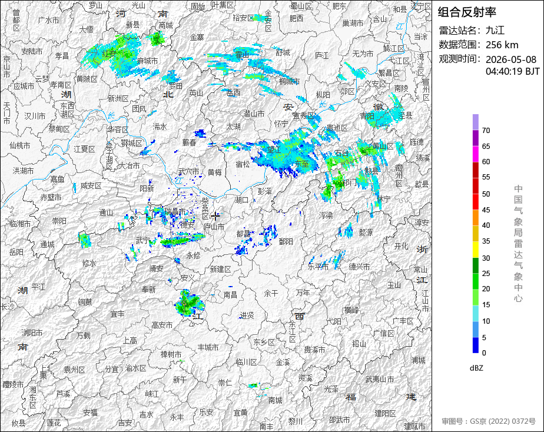This screenshot has width=544, height=432.
Task: Click the 巢湖市 label on map
Action: pyautogui.click(x=353, y=23)
